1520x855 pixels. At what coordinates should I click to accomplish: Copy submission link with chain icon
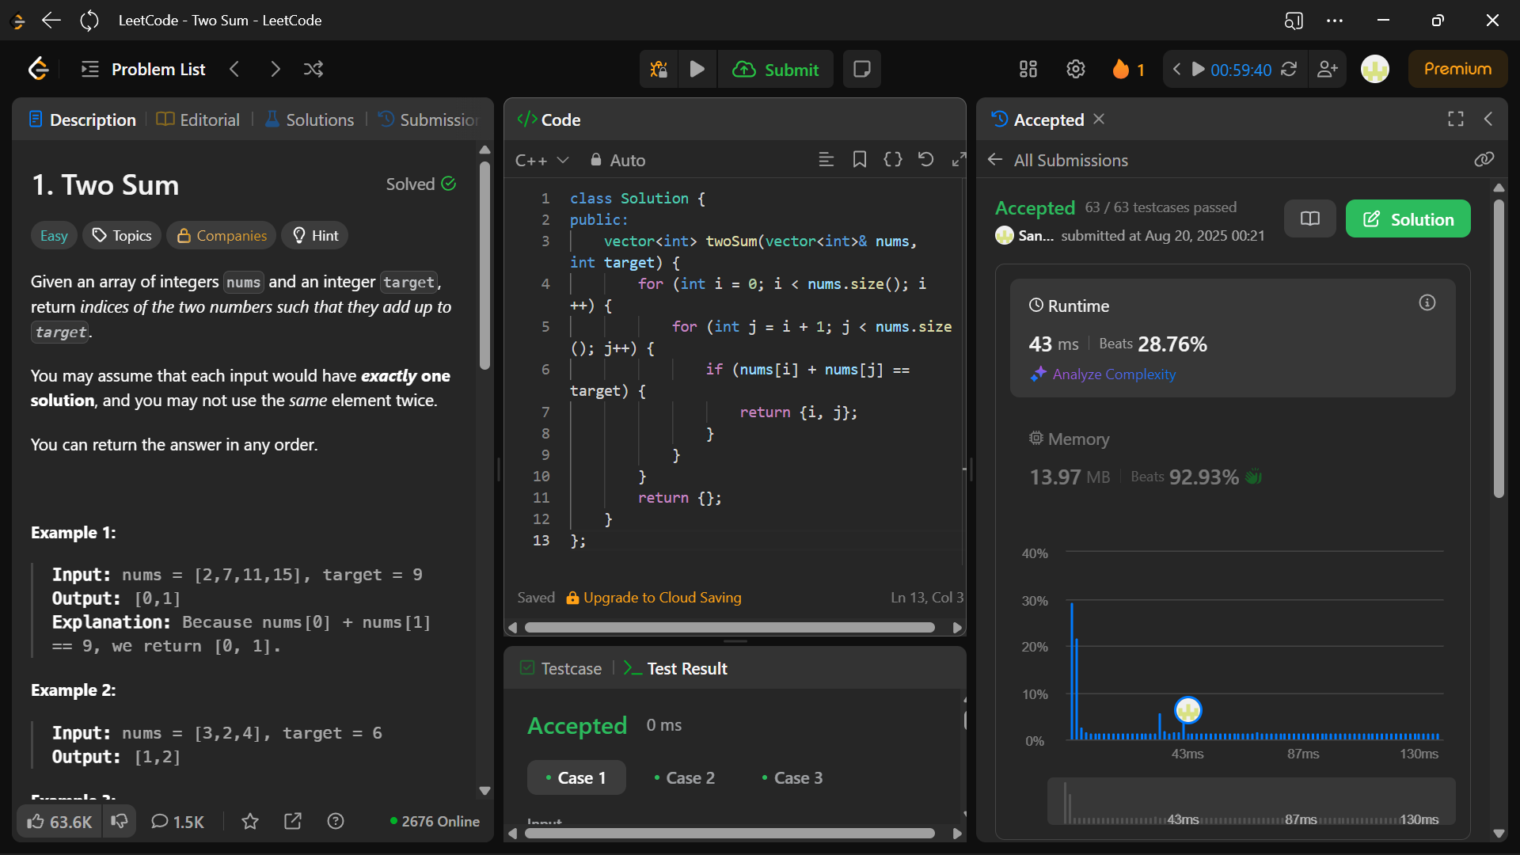pos(1484,160)
